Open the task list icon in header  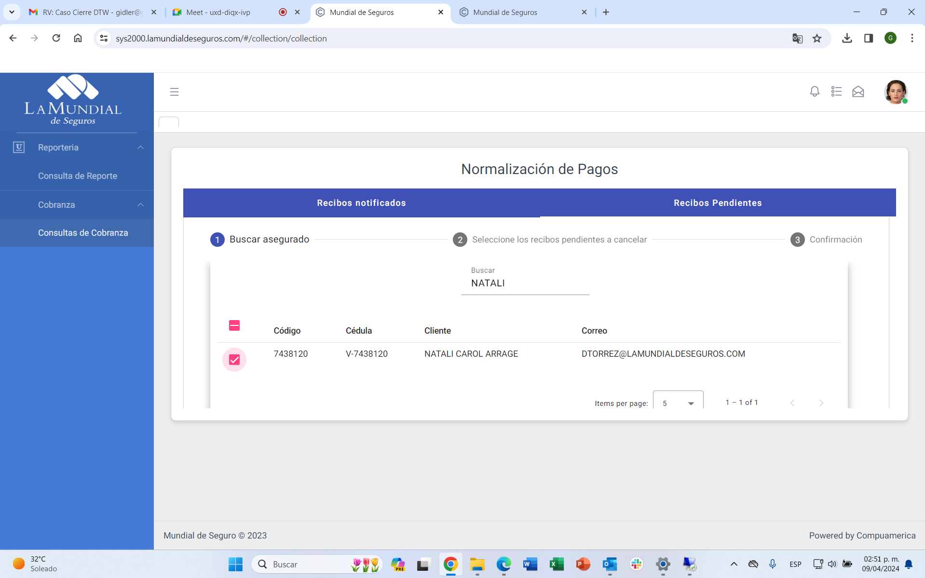tap(836, 92)
